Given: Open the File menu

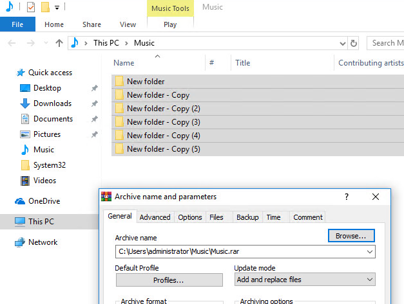Looking at the screenshot, I should tap(17, 24).
